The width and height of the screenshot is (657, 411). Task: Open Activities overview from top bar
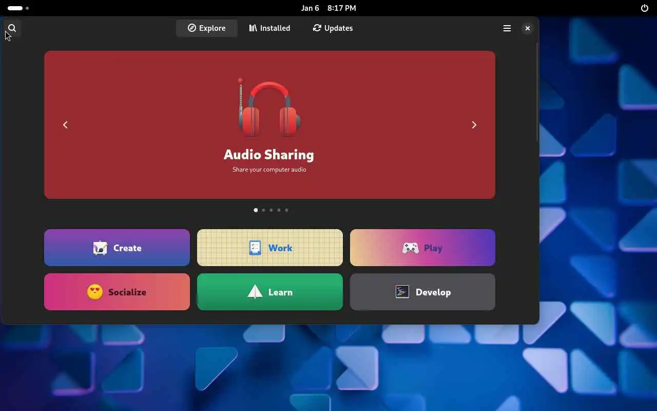pyautogui.click(x=18, y=8)
